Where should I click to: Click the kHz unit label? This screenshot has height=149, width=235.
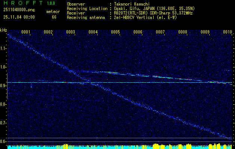(x=3, y=30)
